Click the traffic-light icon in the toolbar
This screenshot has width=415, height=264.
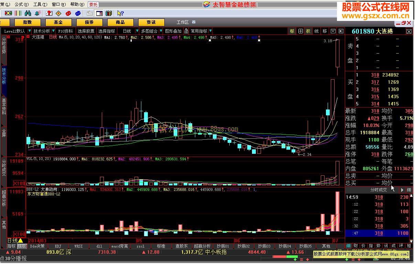tap(8, 13)
